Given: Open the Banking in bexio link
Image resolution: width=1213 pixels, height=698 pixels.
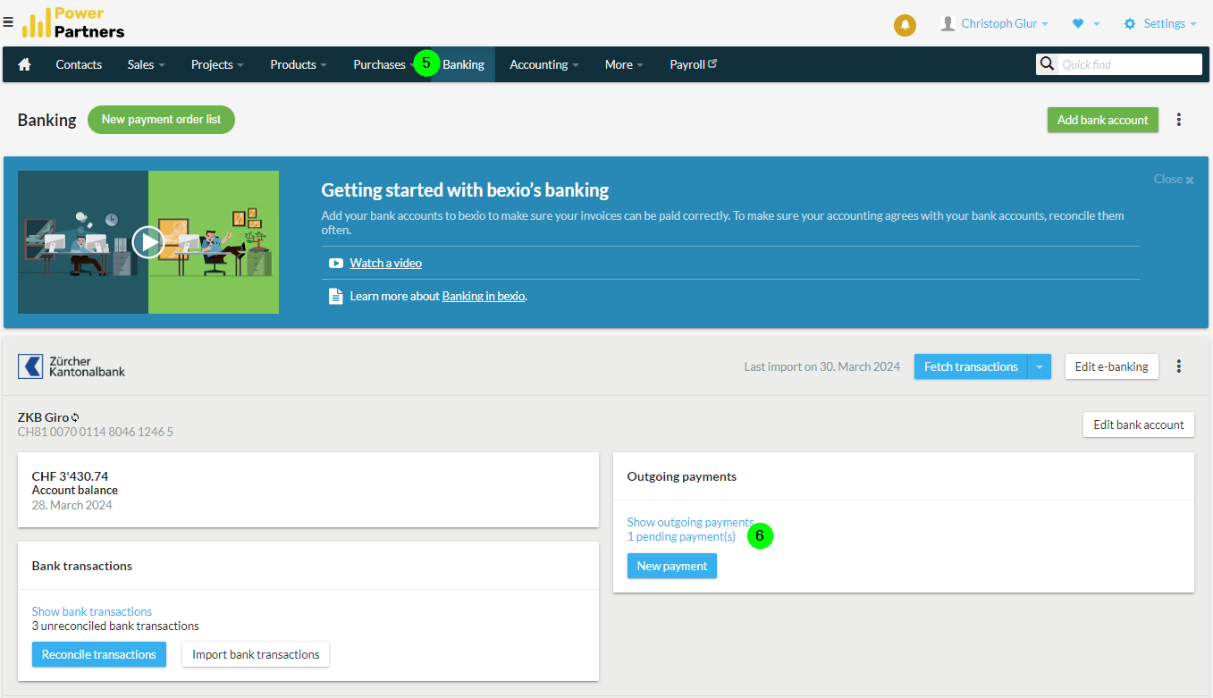Looking at the screenshot, I should pyautogui.click(x=484, y=296).
